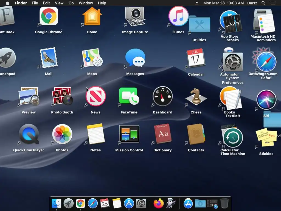Screen dimensions: 281x211
Task: Select the Siri desktop icon
Action: [x=266, y=99]
